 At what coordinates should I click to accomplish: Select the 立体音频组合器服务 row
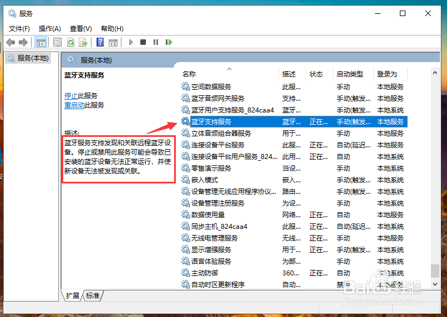pos(294,134)
